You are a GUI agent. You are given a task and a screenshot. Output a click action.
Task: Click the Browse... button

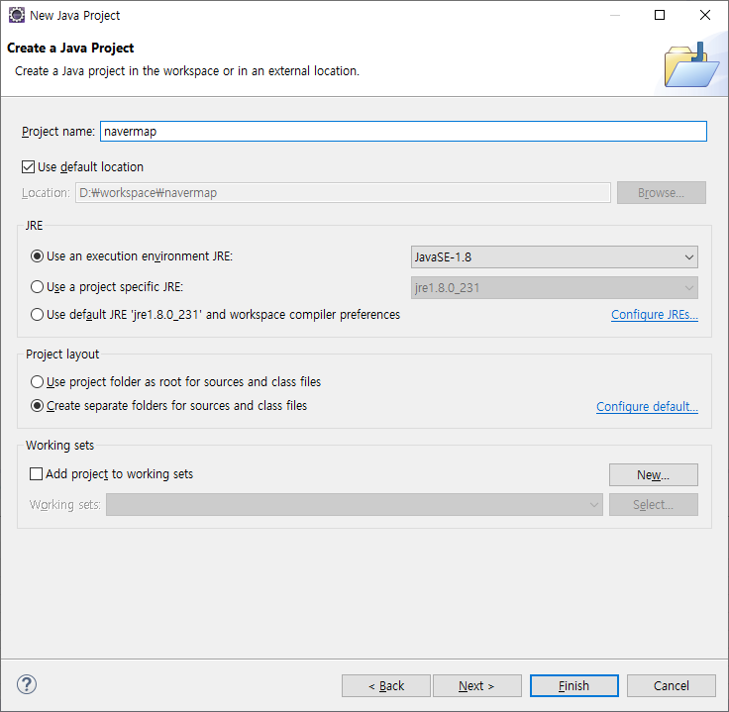point(661,192)
